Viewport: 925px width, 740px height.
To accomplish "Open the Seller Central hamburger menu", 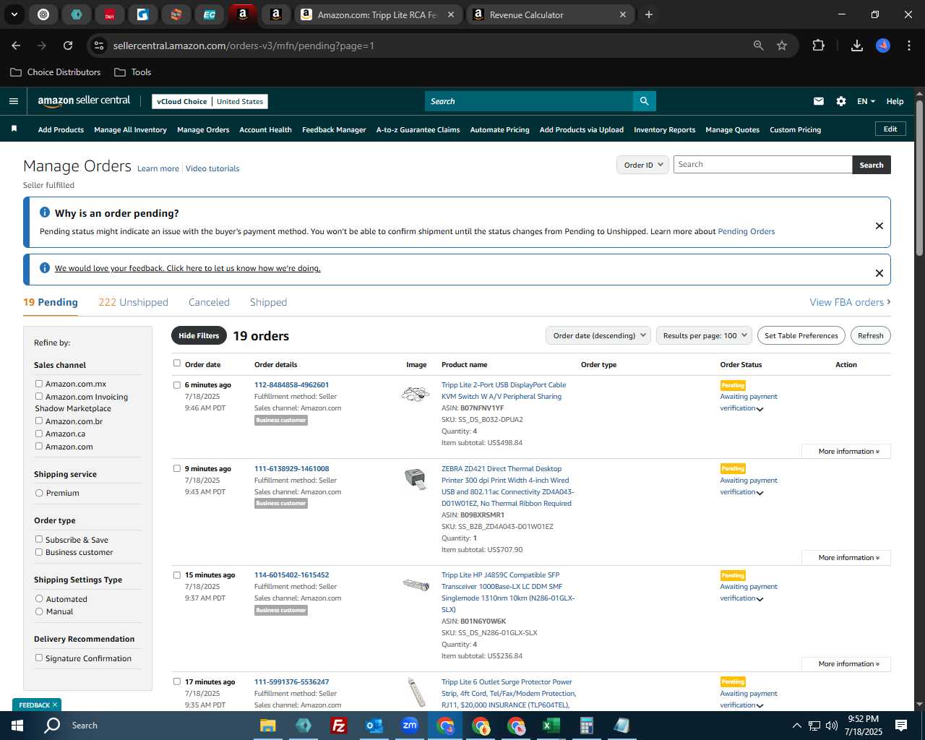I will 13,101.
